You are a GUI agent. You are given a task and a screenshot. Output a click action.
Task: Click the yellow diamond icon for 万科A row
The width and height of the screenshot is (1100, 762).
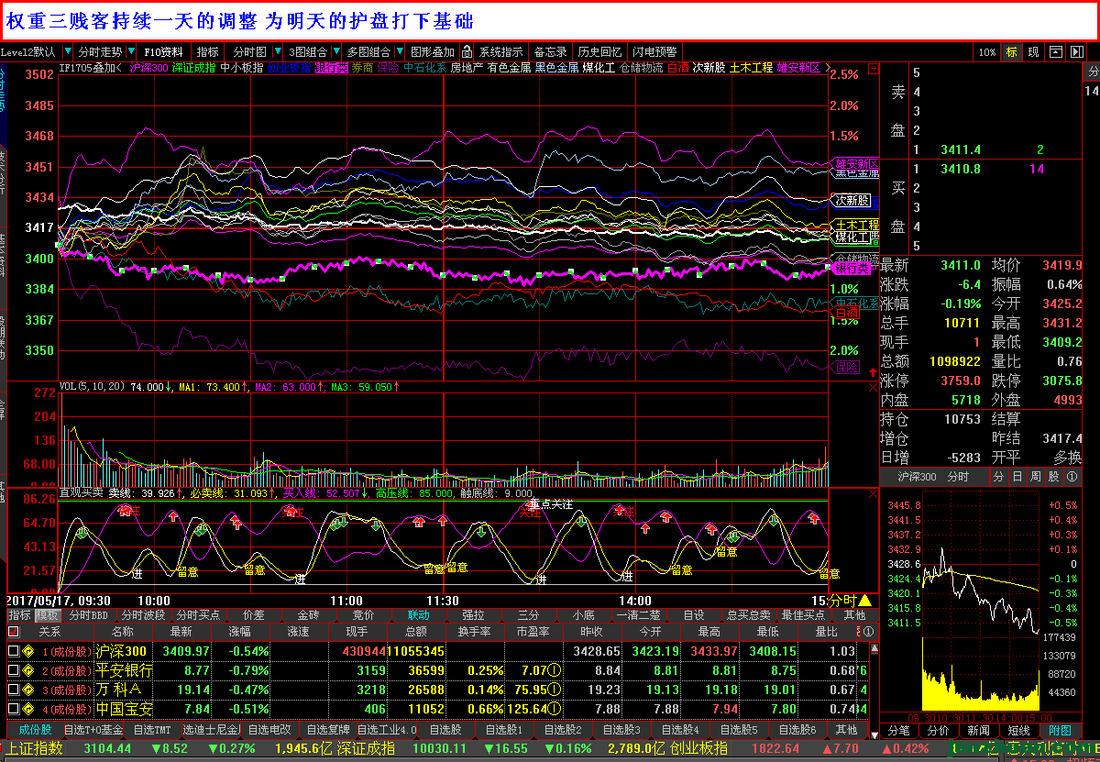[x=28, y=690]
